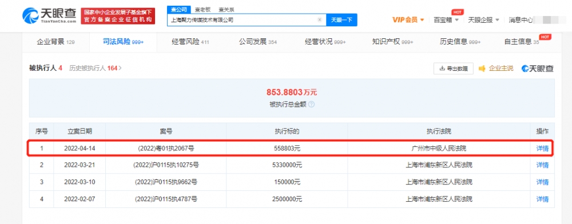Image resolution: width=572 pixels, height=224 pixels.
Task: Clear the search box with the X icon
Action: click(320, 20)
